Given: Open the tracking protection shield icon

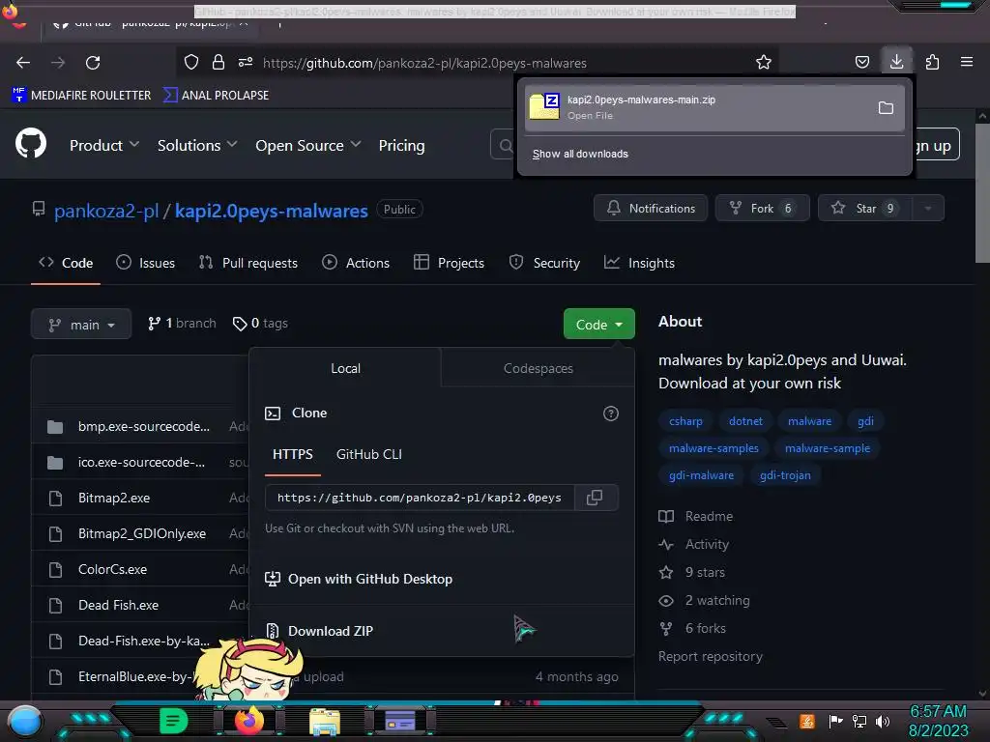Looking at the screenshot, I should point(191,62).
